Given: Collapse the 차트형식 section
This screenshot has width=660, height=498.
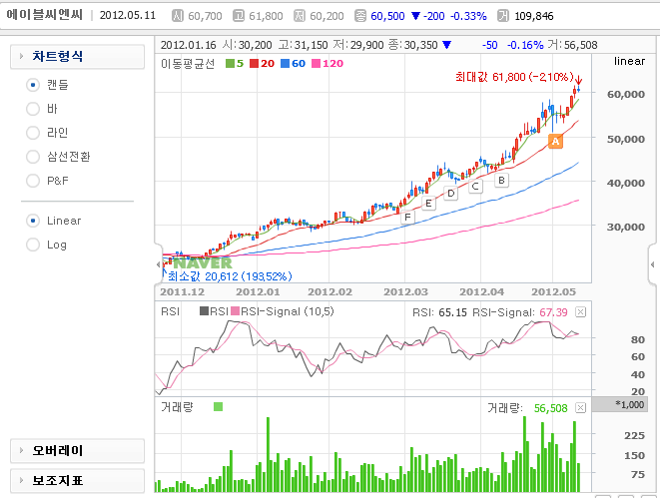Looking at the screenshot, I should [x=76, y=57].
